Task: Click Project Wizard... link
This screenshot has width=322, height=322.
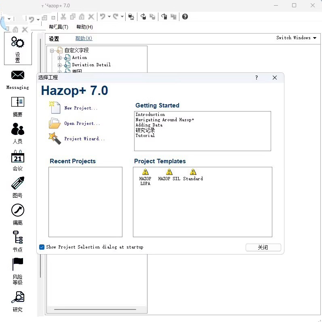Action: [x=84, y=139]
